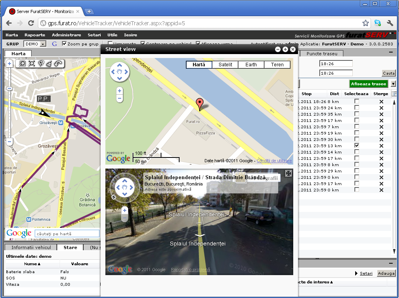Toggle the Afiseaza urma checkbox
The height and width of the screenshot is (298, 399).
(198, 43)
